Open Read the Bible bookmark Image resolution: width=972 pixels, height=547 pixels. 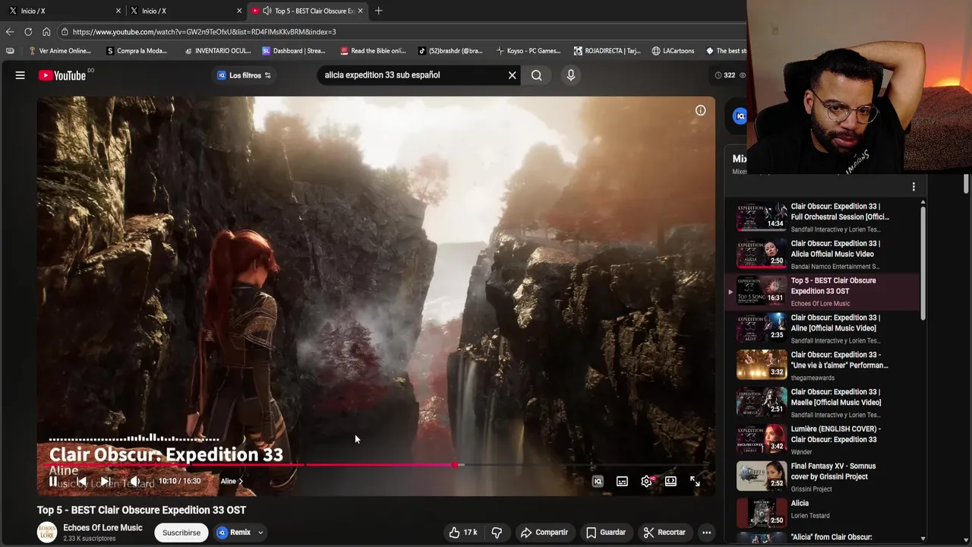(x=373, y=51)
